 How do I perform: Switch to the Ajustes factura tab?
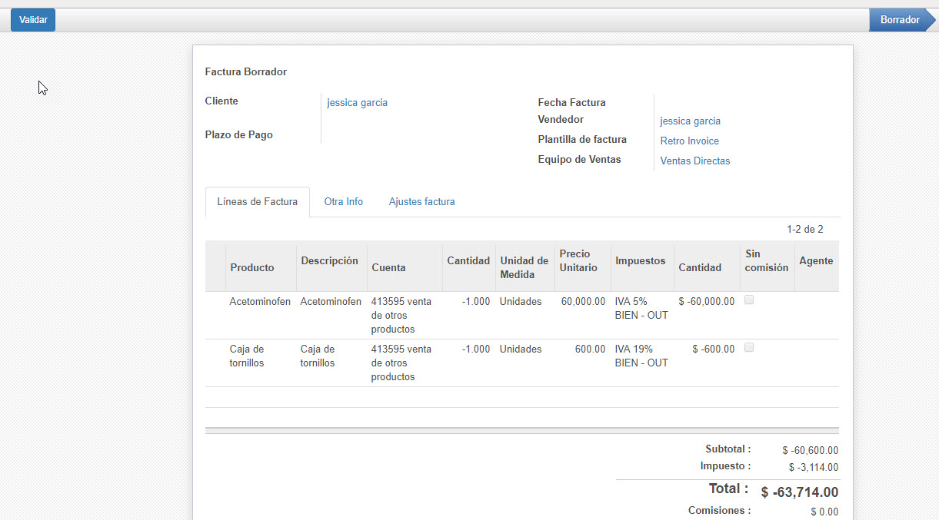(x=421, y=202)
